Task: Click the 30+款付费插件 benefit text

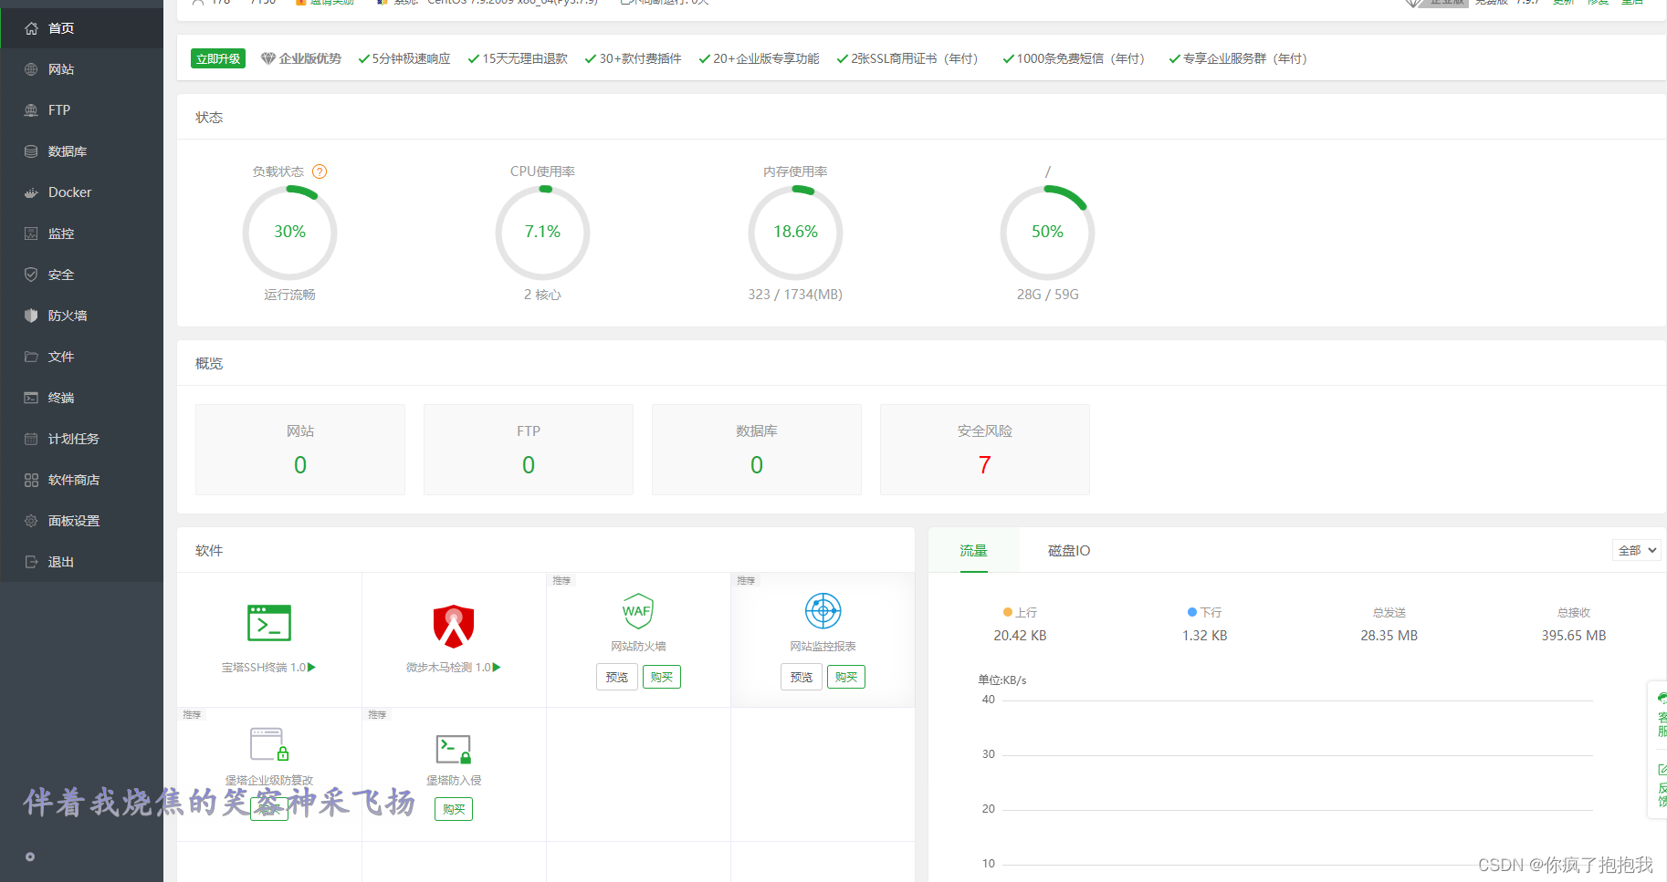Action: pyautogui.click(x=640, y=58)
